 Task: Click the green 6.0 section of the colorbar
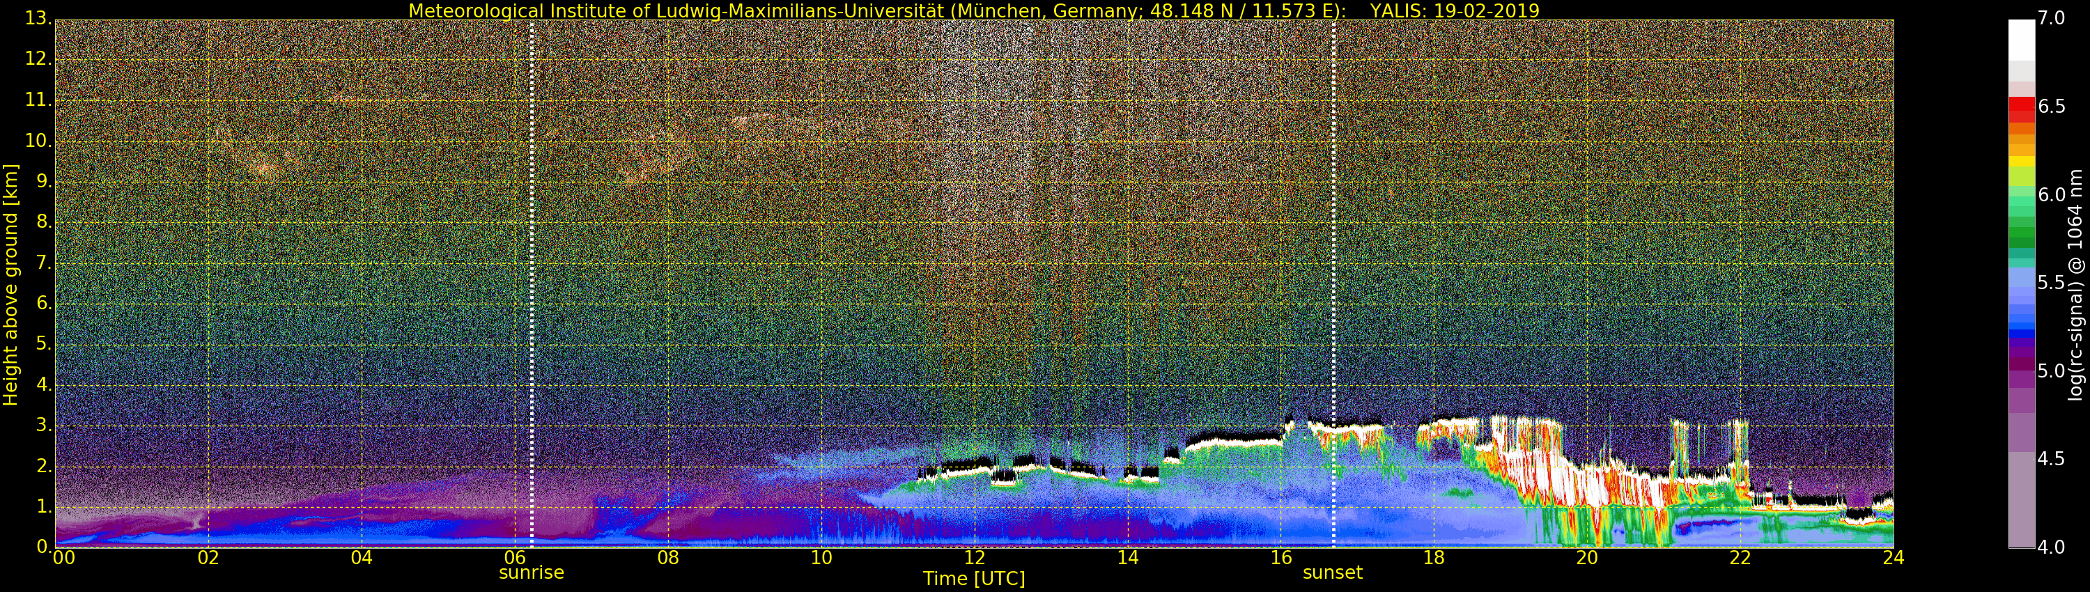click(x=2021, y=196)
